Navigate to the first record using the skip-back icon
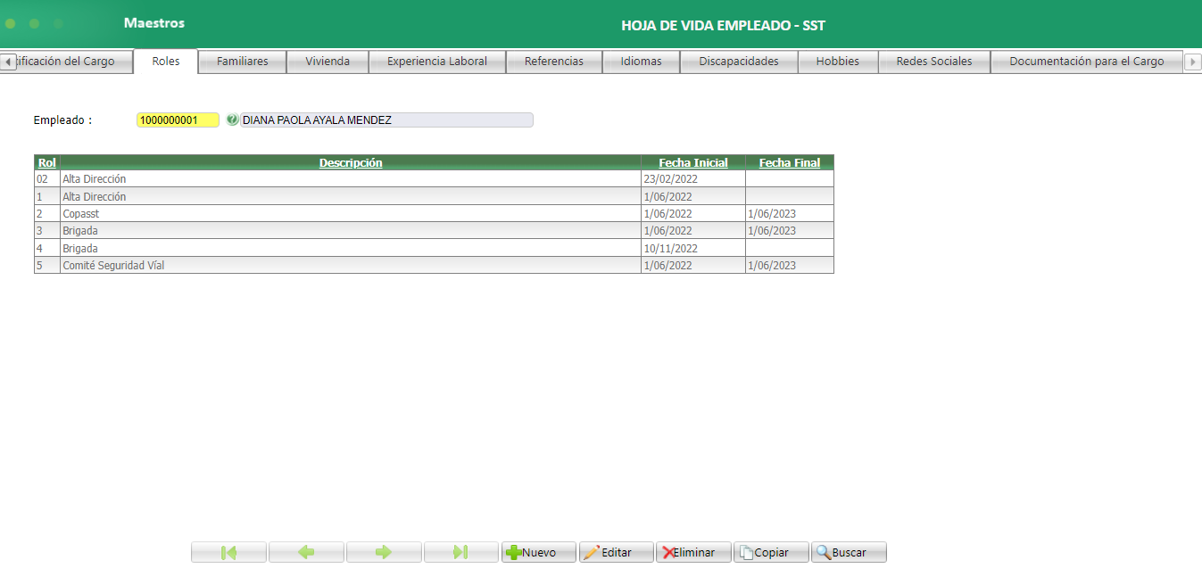The width and height of the screenshot is (1202, 577). pos(228,551)
